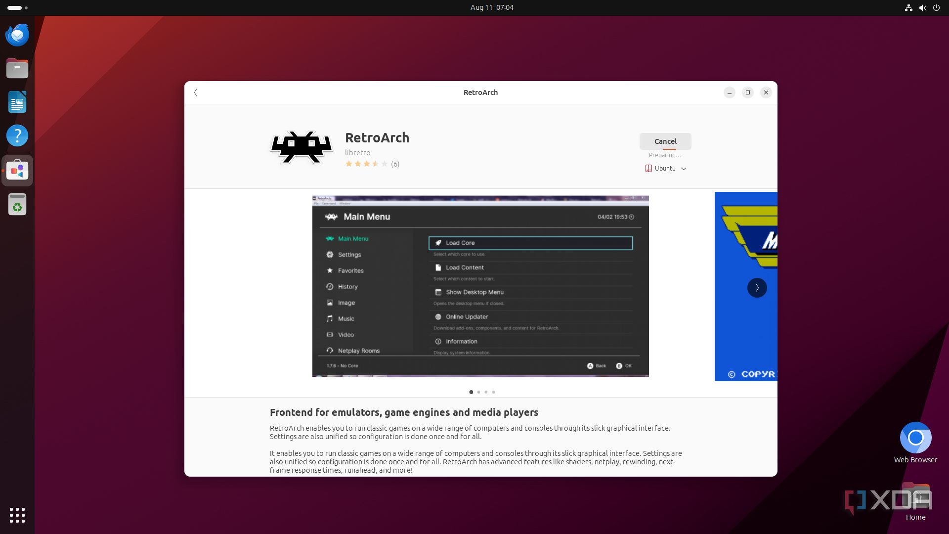
Task: Show next screenshot with the round arrow
Action: click(757, 288)
